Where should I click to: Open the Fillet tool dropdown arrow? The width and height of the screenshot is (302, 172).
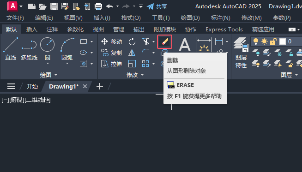153,53
